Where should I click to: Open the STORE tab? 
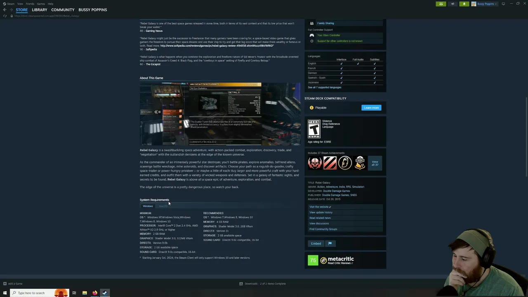[x=22, y=9]
